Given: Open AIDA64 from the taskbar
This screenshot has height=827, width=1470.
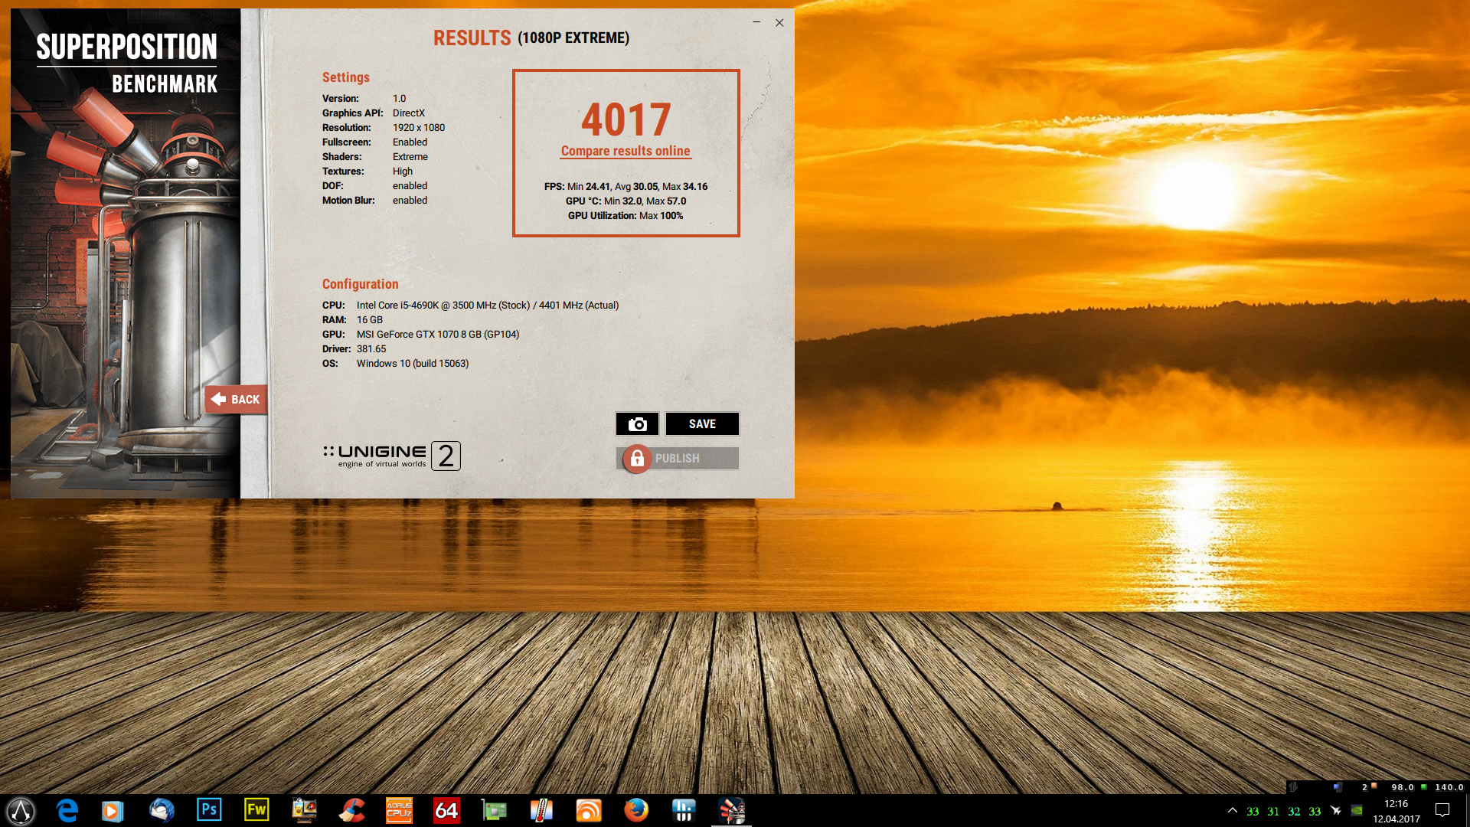Looking at the screenshot, I should coord(446,810).
